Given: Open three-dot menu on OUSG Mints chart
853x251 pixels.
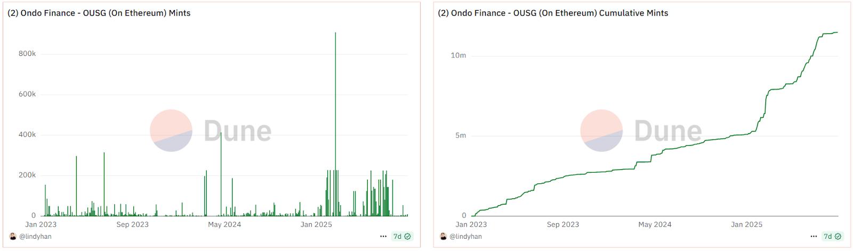Looking at the screenshot, I should click(383, 236).
